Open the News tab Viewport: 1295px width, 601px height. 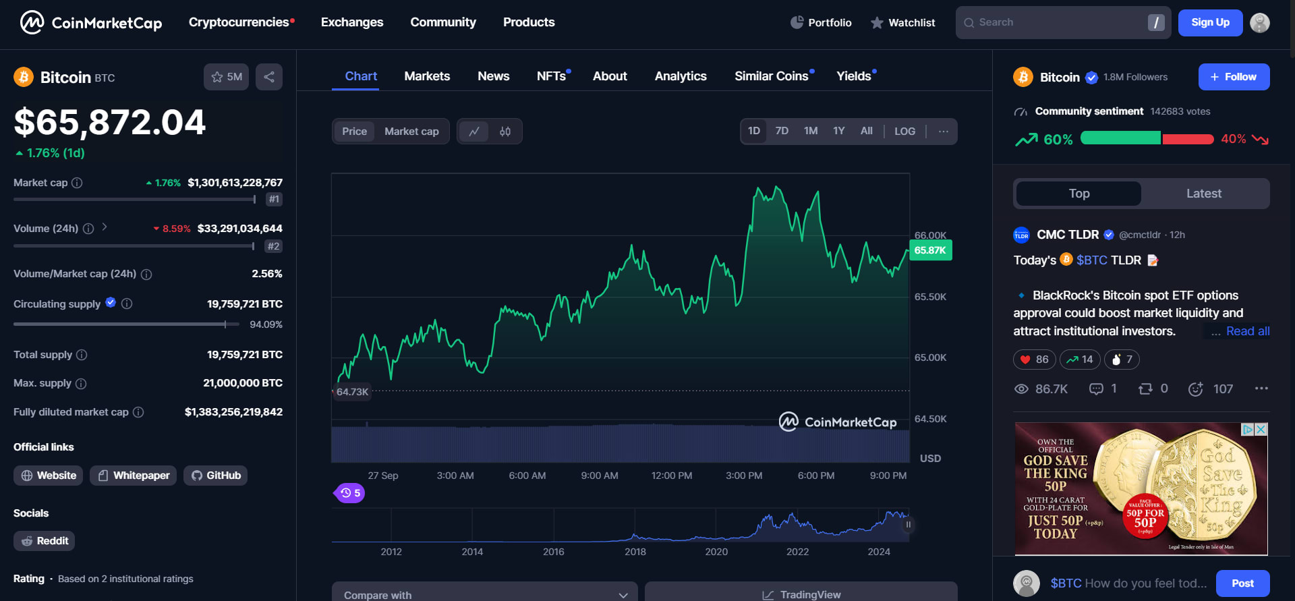point(494,76)
